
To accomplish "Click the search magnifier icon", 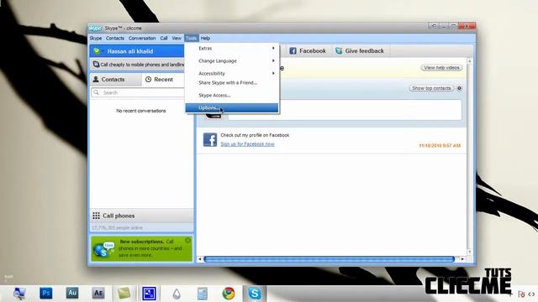I will 97,92.
